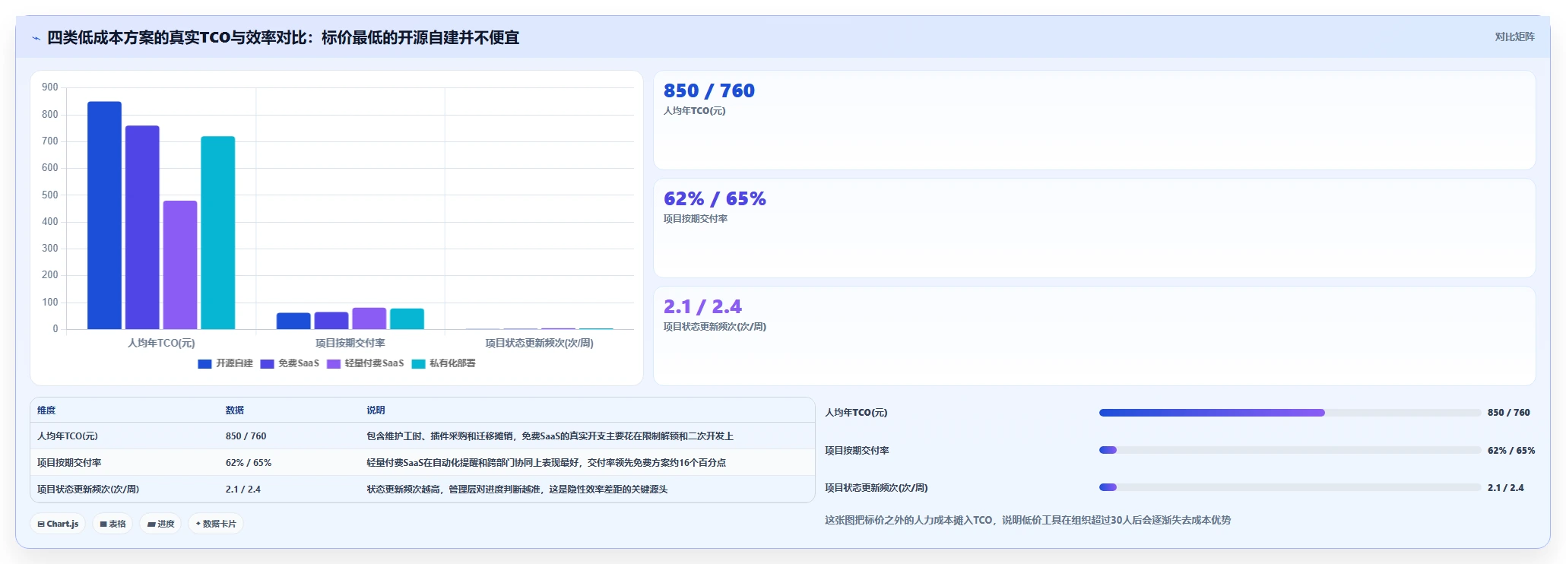Click the 项目按期交付率 x-axis label on chart
This screenshot has height=564, width=1566.
coord(350,344)
